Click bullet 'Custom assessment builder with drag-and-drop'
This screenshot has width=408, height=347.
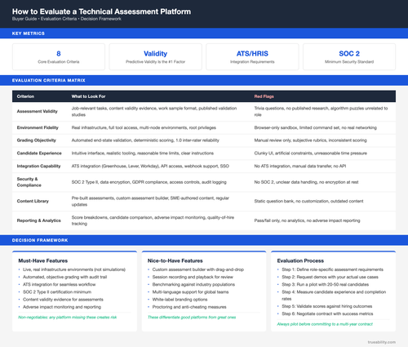point(198,269)
